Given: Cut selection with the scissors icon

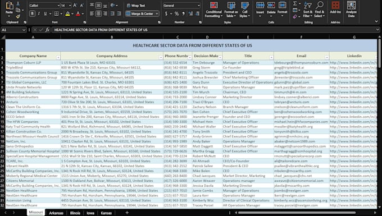Looking at the screenshot, I should tap(18, 4).
